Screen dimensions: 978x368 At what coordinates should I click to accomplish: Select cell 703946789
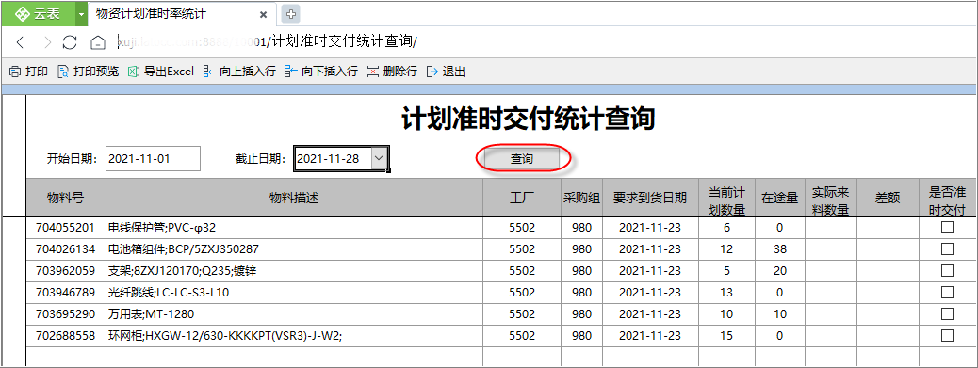tap(66, 292)
